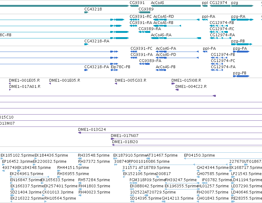
Task: Click BAC end DME1-004C22.R
Action: pos(177,90)
